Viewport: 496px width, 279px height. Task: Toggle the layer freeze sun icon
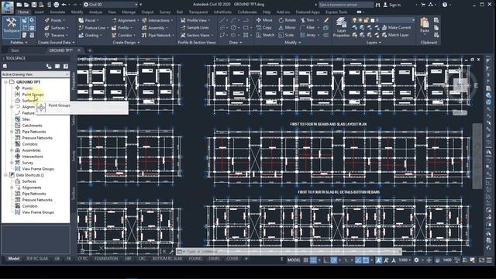[360, 20]
